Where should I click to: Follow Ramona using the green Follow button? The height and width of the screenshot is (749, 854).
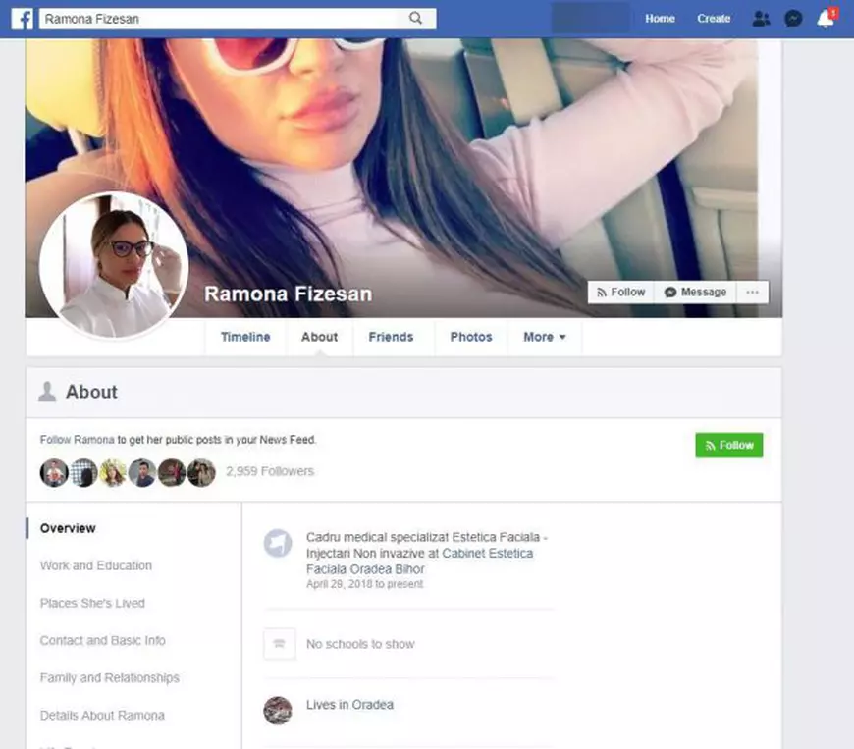pyautogui.click(x=728, y=445)
